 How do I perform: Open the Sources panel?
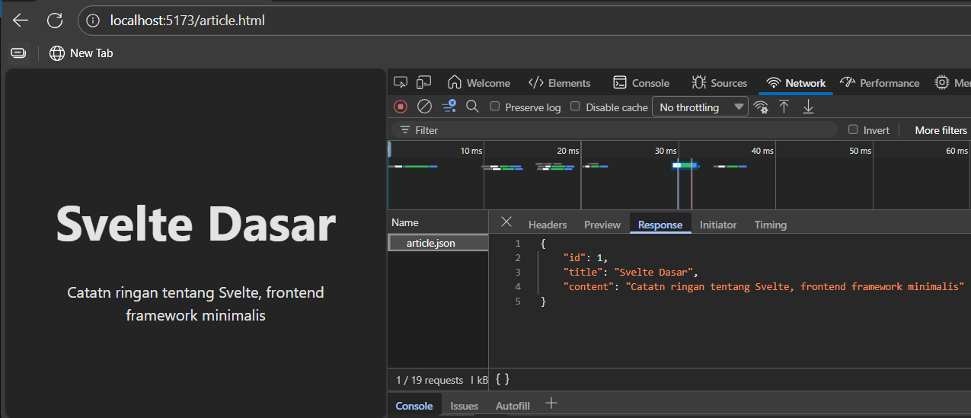point(720,83)
